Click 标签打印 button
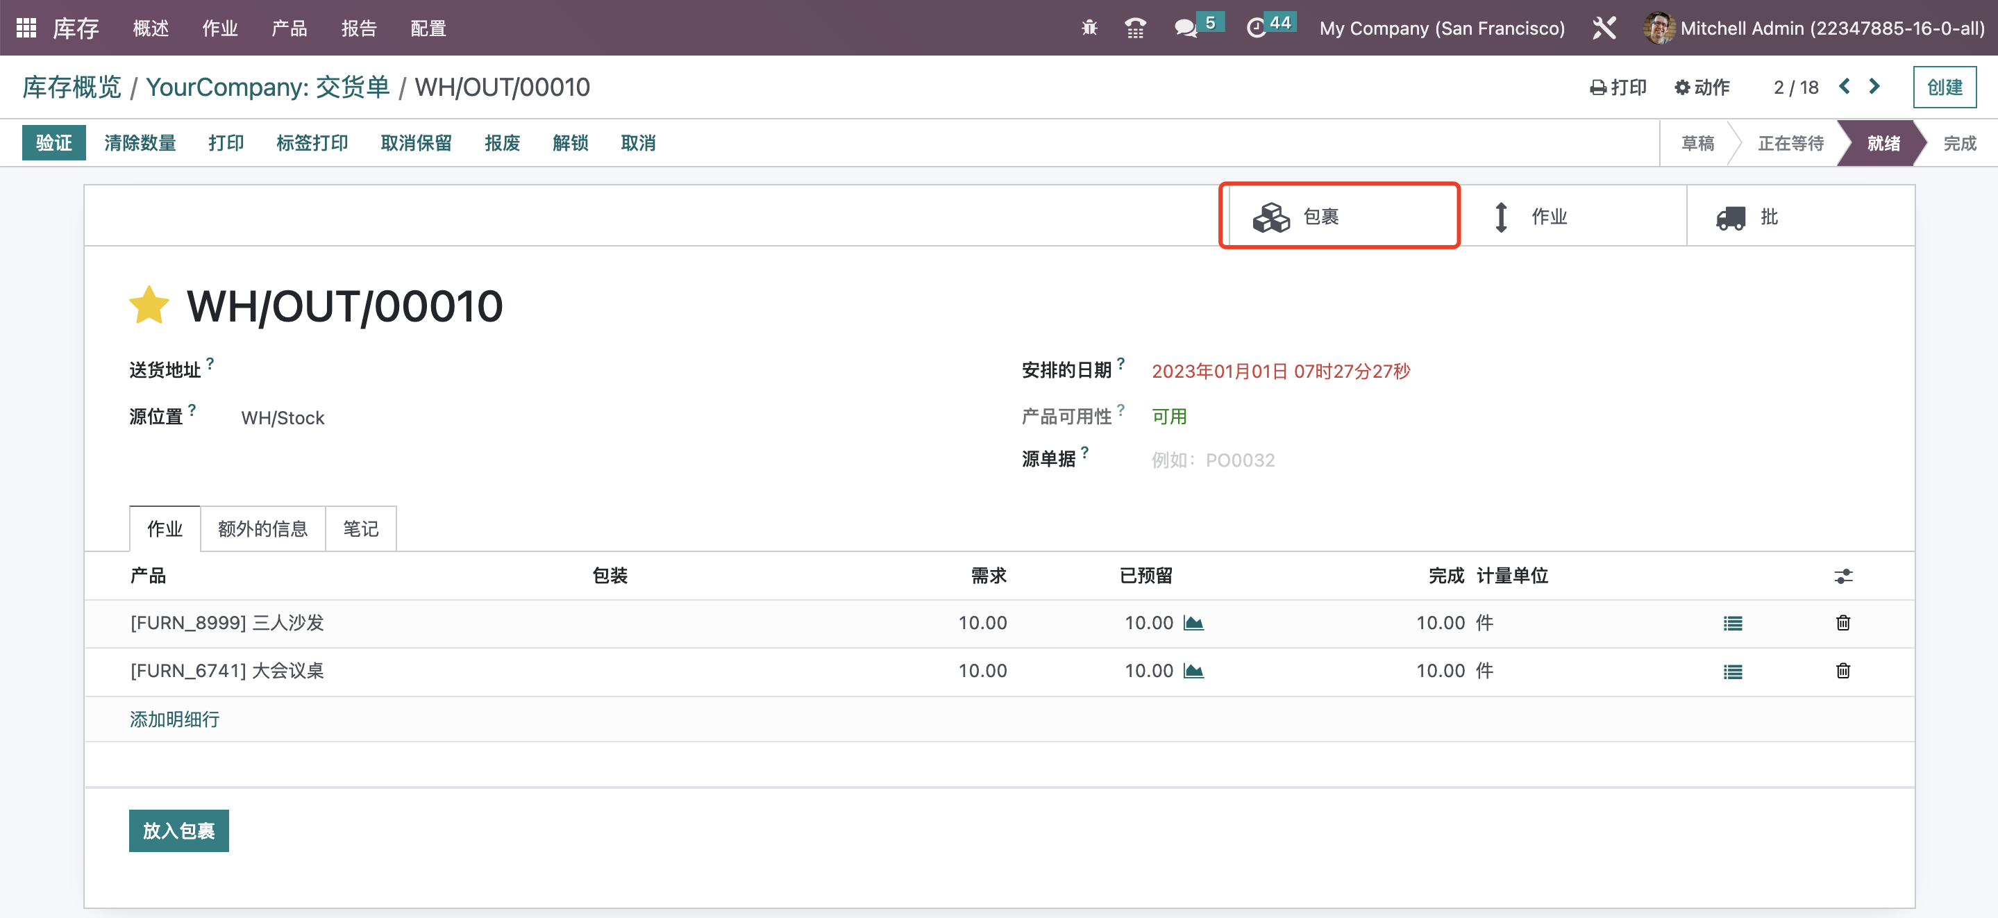 (x=312, y=143)
